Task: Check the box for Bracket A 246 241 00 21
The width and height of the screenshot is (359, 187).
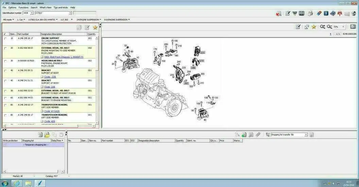Action: 5,71
